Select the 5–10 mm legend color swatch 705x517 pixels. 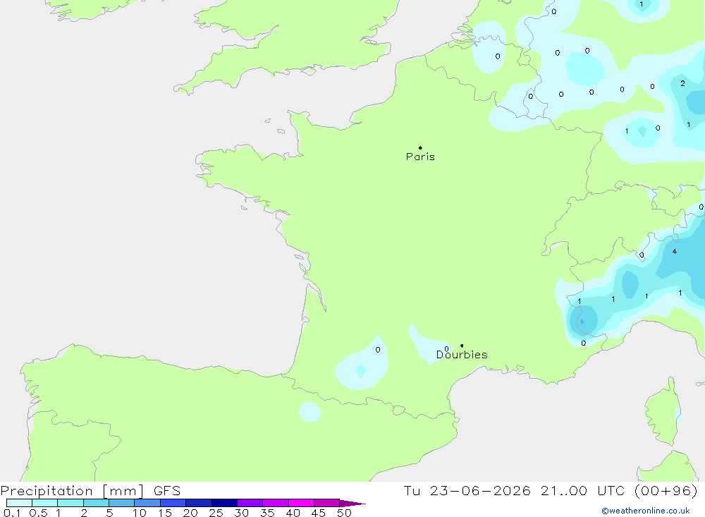[x=122, y=503]
